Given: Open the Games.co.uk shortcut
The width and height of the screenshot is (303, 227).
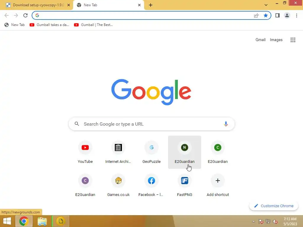Looking at the screenshot, I should point(118,185).
